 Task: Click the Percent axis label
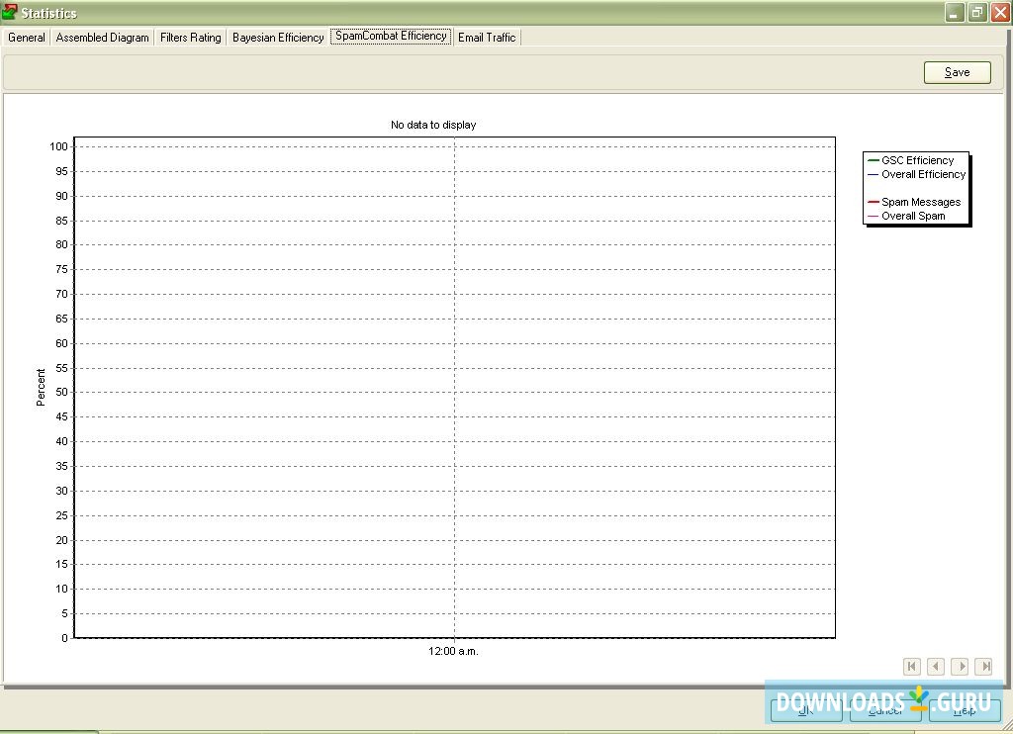coord(41,387)
